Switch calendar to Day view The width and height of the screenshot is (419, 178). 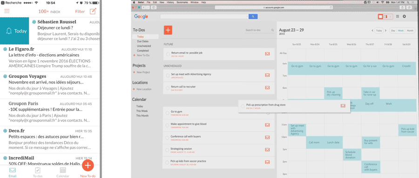pyautogui.click(x=393, y=31)
